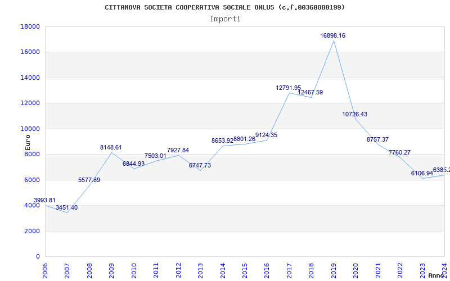Select the 8801.26 data label

[x=244, y=139]
